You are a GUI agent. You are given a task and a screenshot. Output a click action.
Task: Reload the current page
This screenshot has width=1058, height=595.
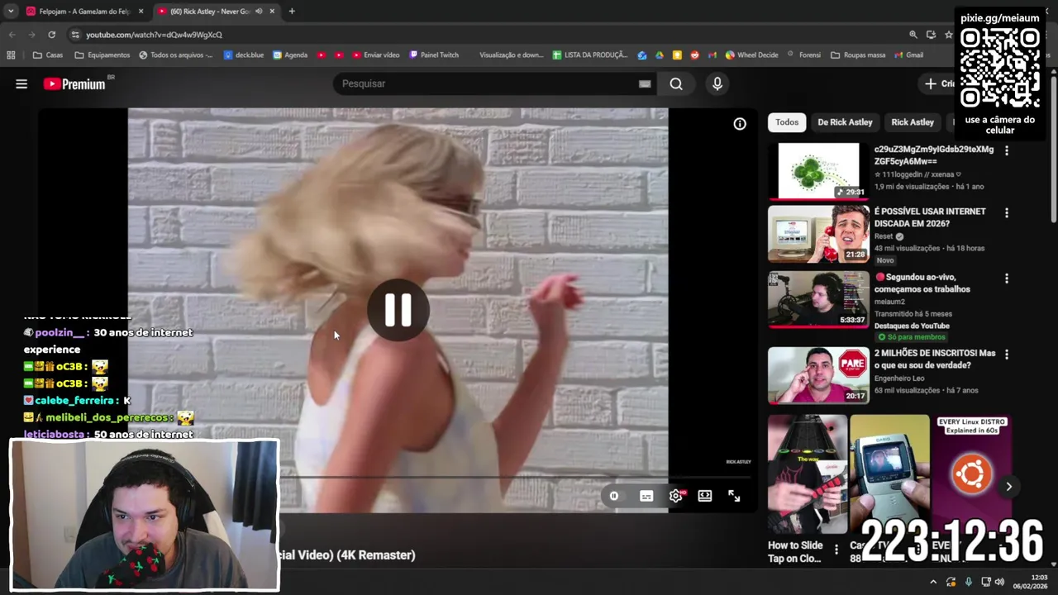[x=51, y=35]
